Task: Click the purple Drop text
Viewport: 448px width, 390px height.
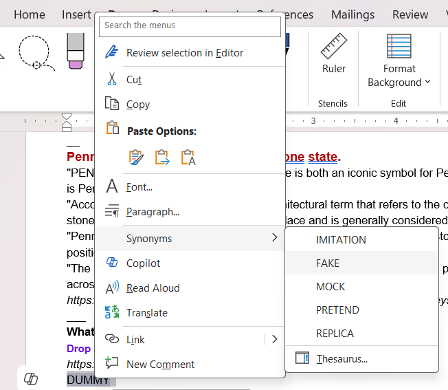Action: click(x=78, y=349)
